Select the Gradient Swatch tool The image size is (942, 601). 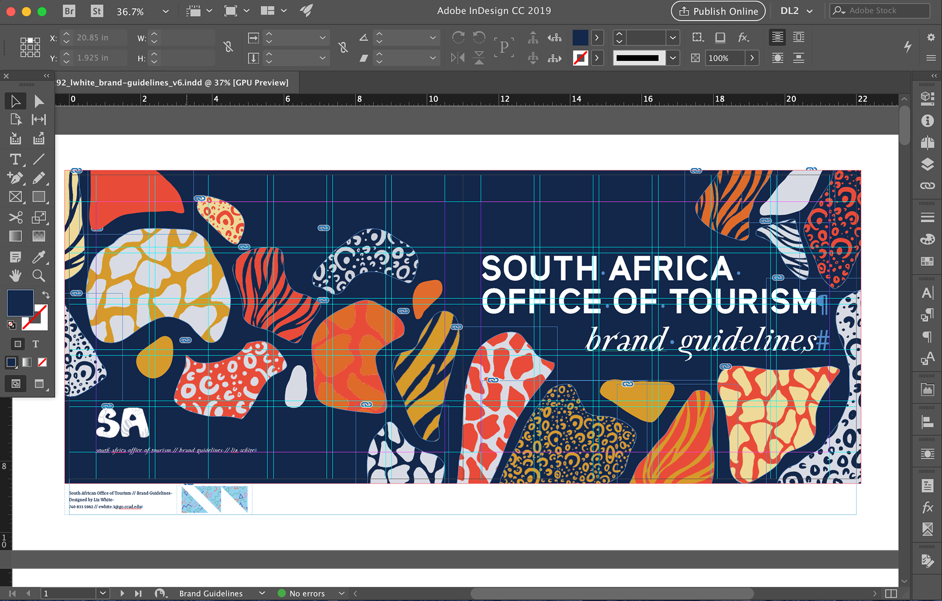coord(16,236)
